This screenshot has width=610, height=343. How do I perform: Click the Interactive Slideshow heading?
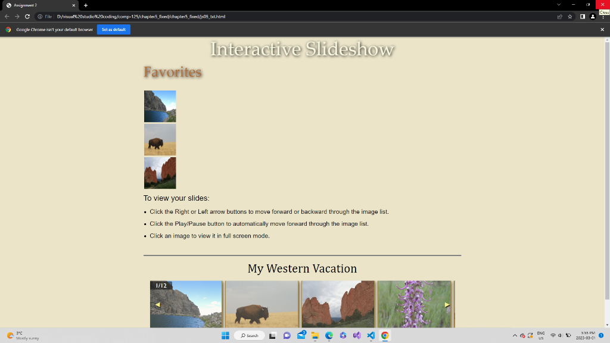pos(302,49)
